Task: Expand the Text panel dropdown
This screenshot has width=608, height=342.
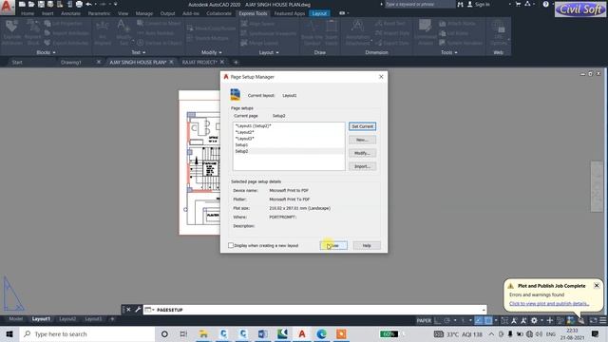Action: coord(139,52)
